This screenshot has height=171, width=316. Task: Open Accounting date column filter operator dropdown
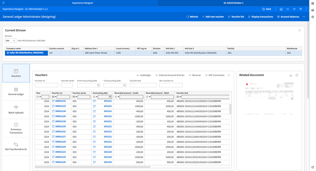tap(95, 97)
